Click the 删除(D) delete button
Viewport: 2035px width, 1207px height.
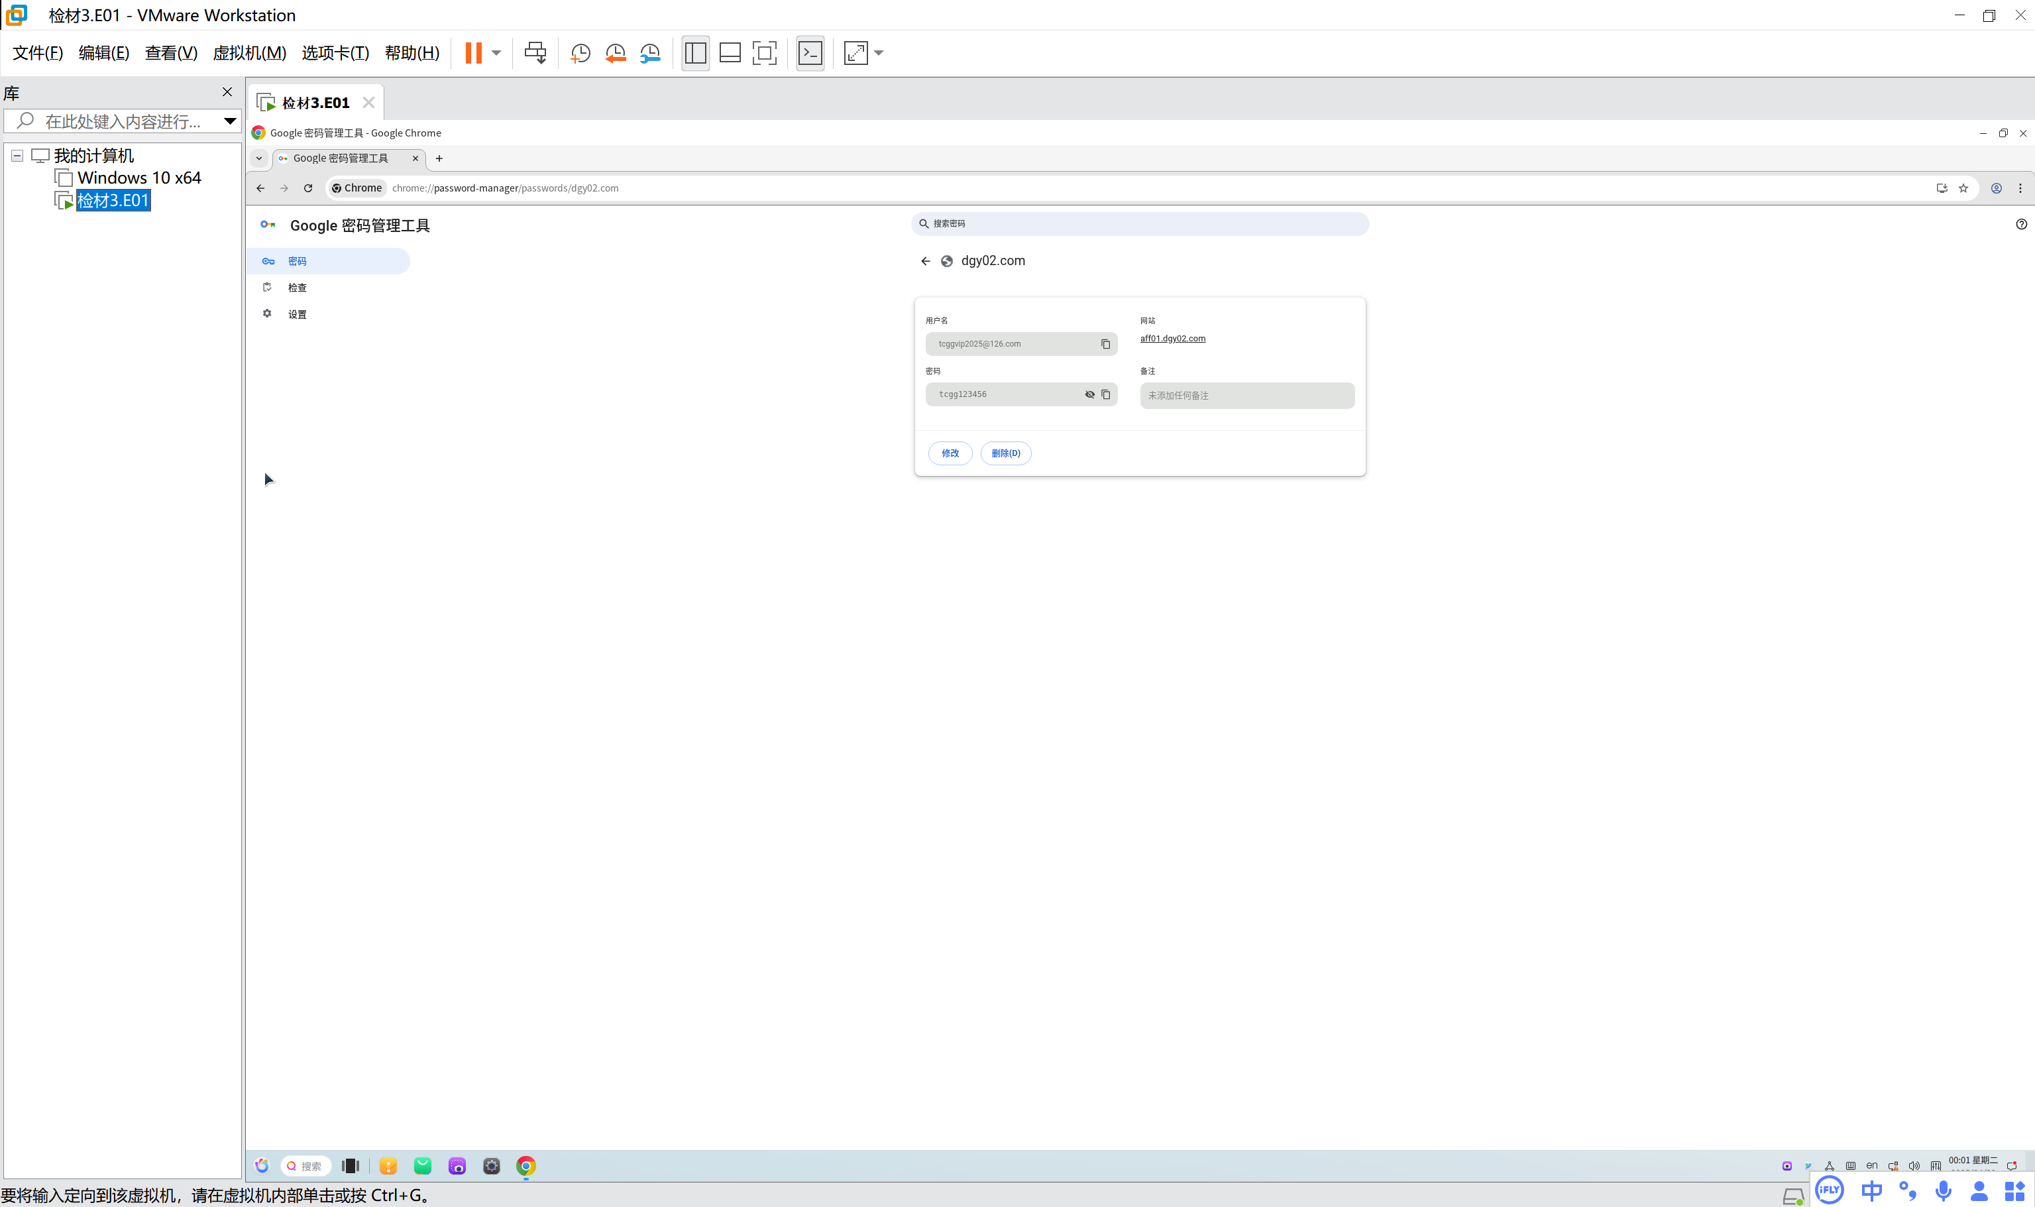pyautogui.click(x=1006, y=453)
